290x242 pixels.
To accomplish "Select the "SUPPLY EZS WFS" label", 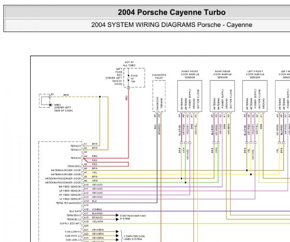I will 70,224.
